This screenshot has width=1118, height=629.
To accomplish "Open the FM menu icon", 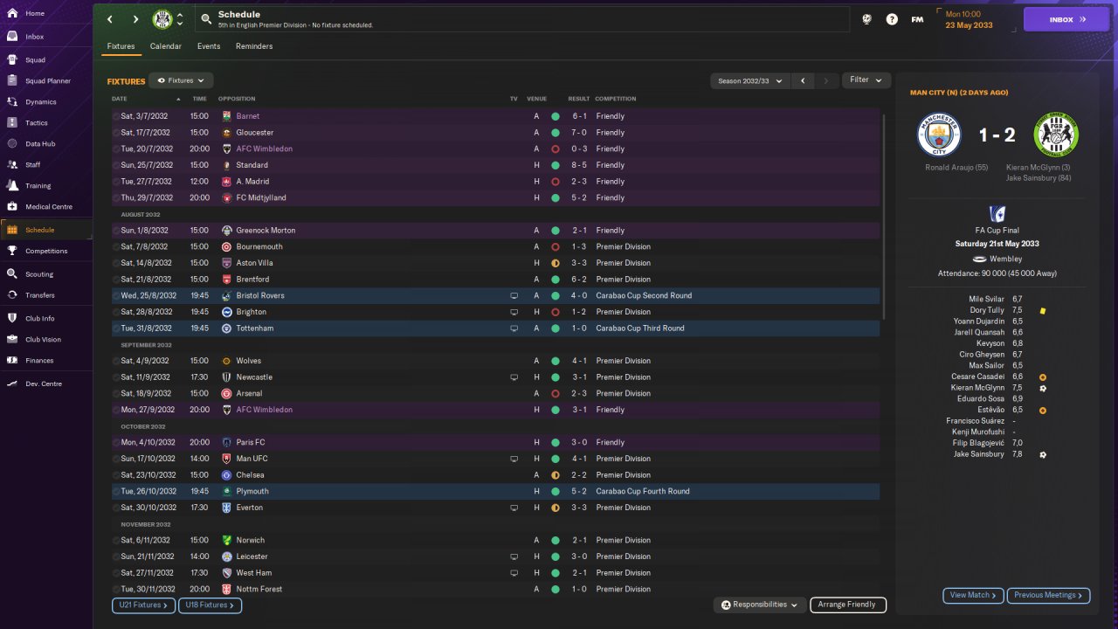I will [x=917, y=19].
